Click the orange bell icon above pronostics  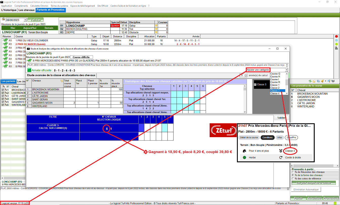[x=322, y=81]
